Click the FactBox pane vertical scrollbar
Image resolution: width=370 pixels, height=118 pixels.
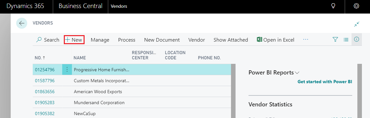click(x=360, y=91)
